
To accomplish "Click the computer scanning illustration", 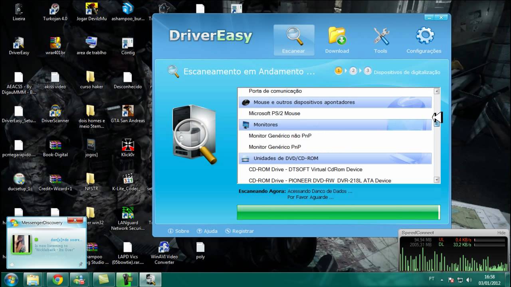I will tap(194, 134).
